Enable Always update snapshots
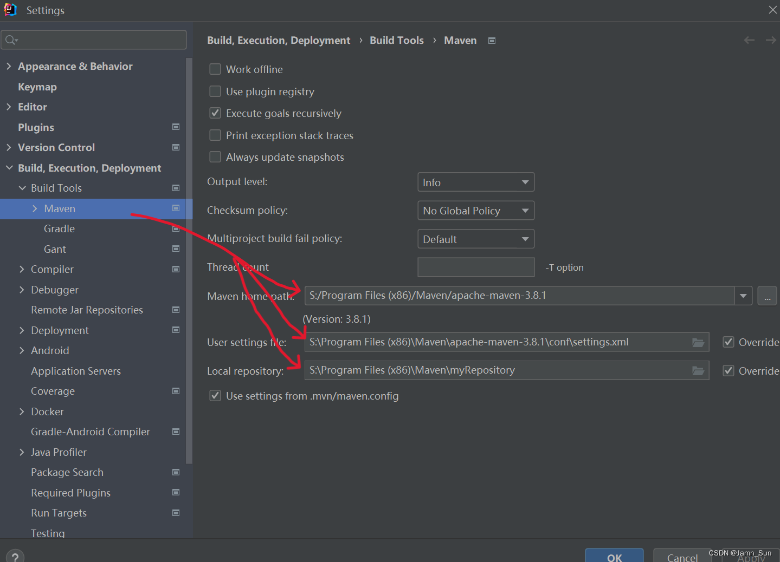This screenshot has height=562, width=780. pos(215,157)
